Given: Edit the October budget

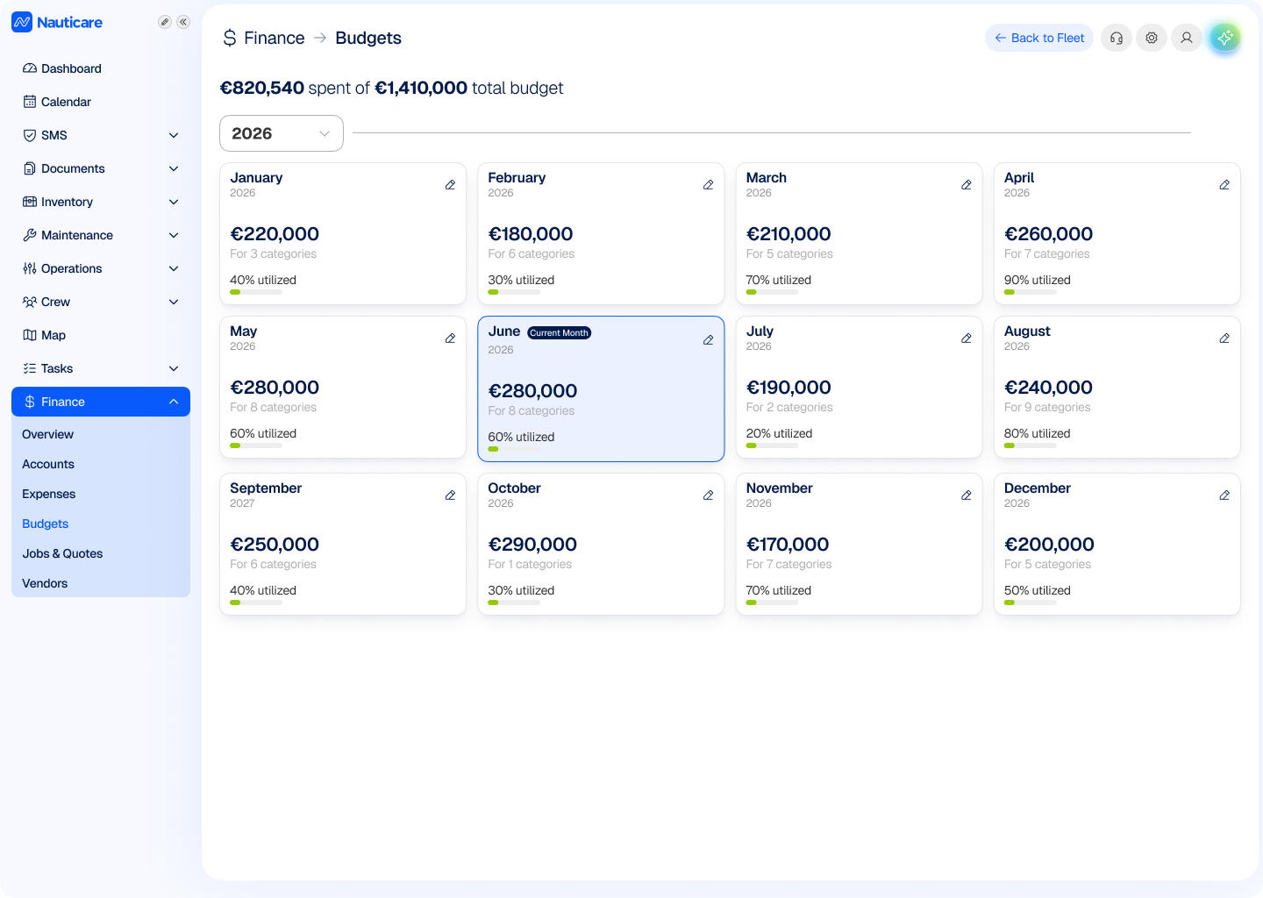Looking at the screenshot, I should coord(708,495).
